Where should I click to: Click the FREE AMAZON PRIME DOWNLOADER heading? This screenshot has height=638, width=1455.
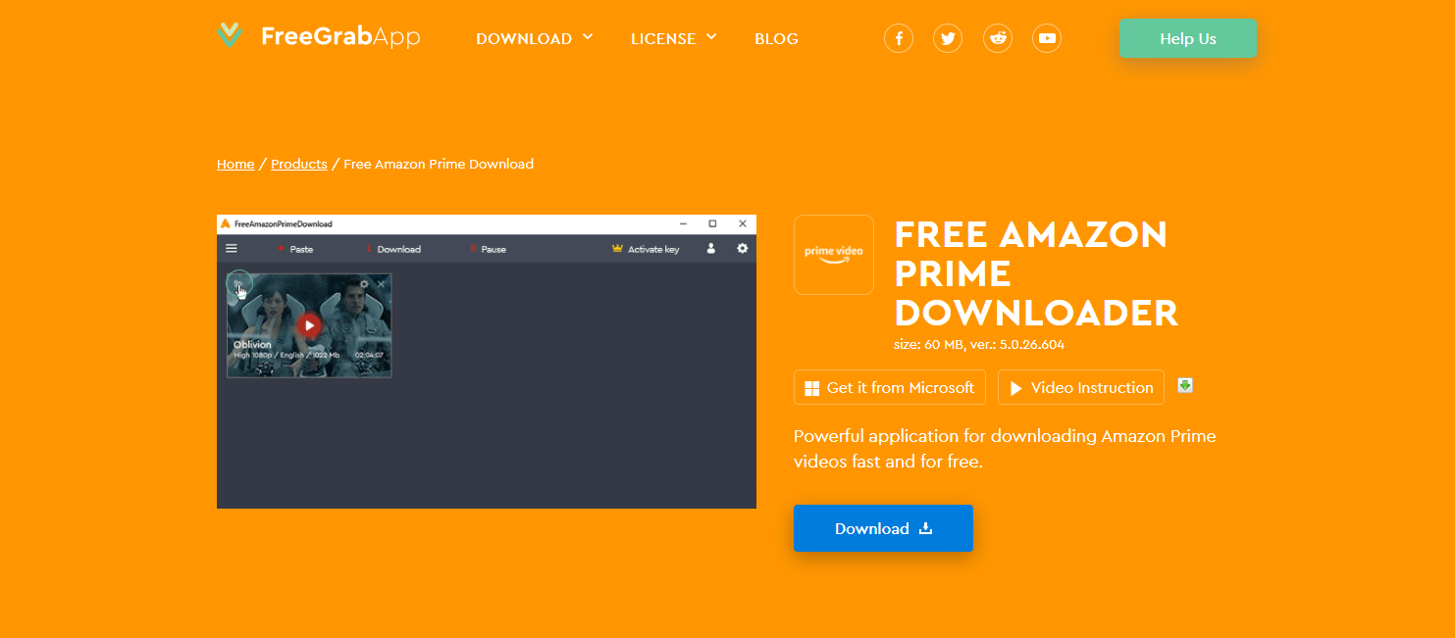click(1036, 273)
